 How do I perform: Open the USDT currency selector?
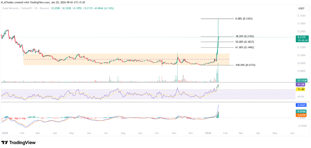click(x=301, y=9)
